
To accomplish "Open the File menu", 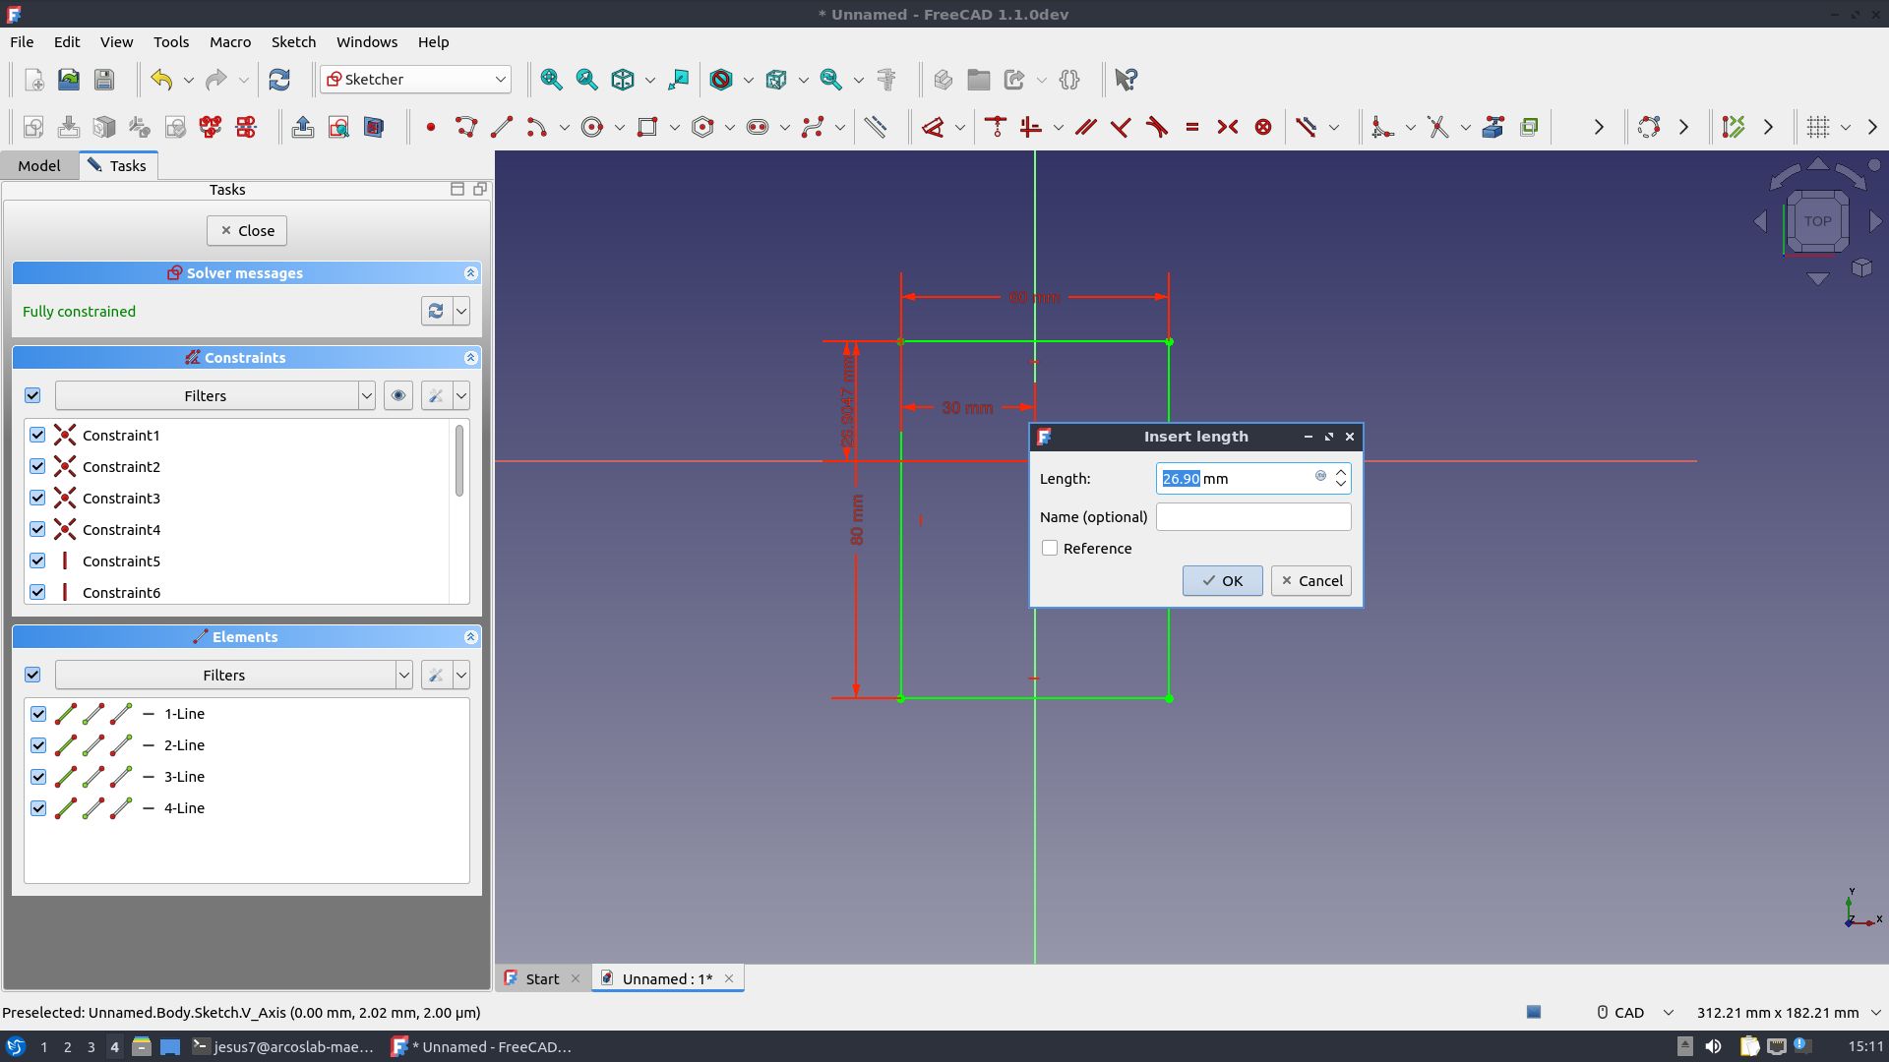I will coord(22,41).
